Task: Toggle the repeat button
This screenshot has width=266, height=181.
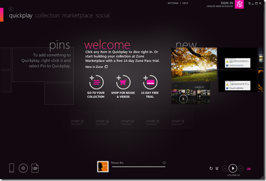Action: click(211, 169)
